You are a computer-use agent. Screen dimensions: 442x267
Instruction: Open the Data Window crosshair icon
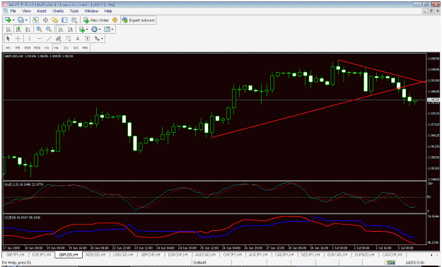(45, 20)
